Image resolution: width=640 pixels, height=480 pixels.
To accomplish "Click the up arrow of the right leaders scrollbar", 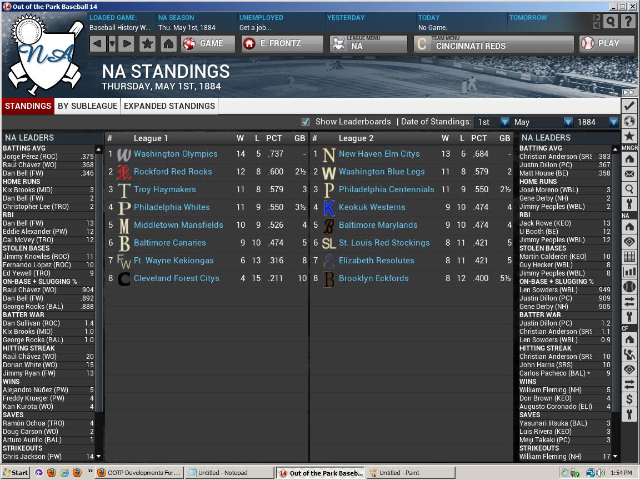I will point(615,149).
